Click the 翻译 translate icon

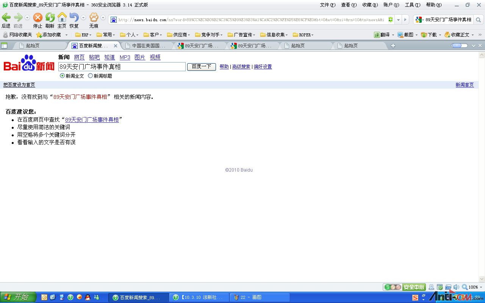(x=377, y=35)
